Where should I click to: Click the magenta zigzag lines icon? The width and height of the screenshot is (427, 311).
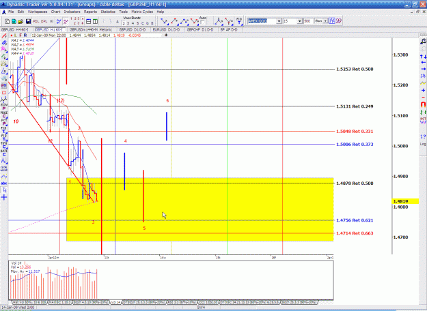click(x=66, y=21)
